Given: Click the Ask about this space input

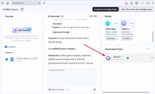Looking at the screenshot, I should (72, 77).
